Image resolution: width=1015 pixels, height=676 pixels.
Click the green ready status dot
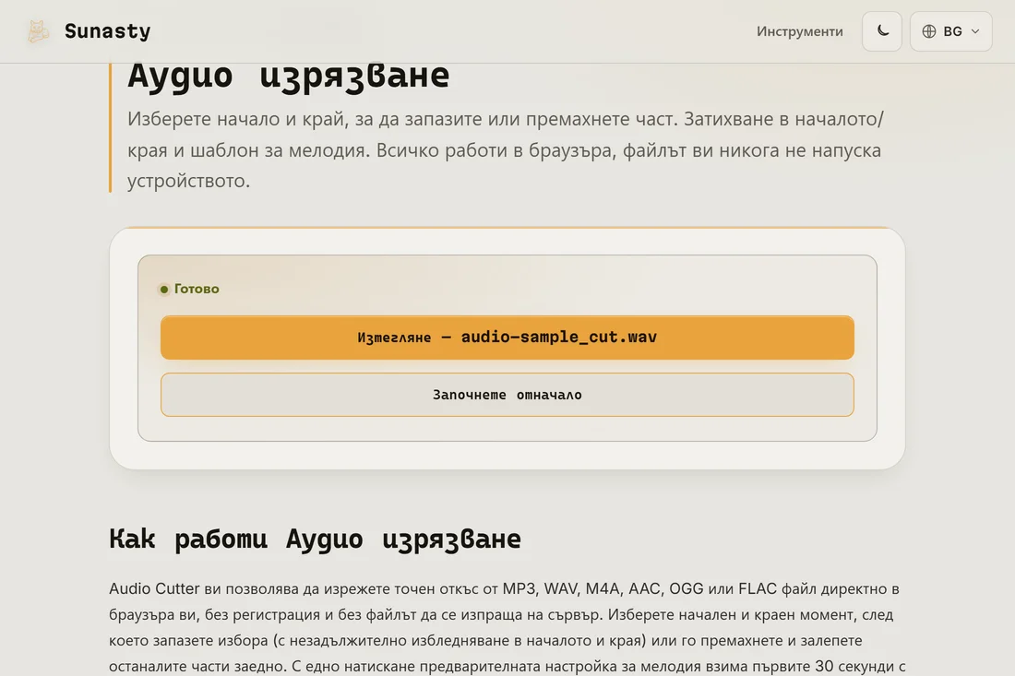163,290
